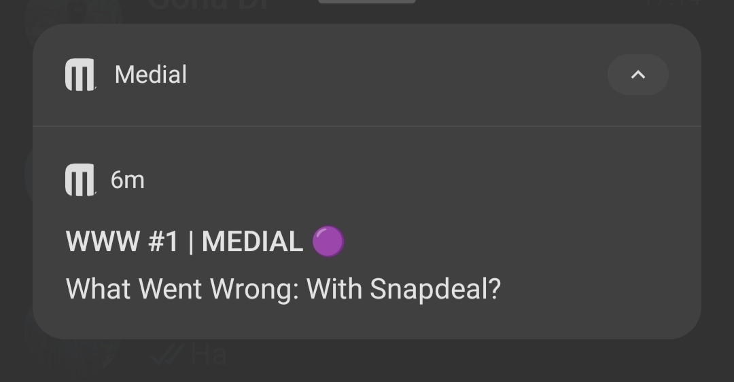Click the grey drag handle at top
This screenshot has height=382, width=734.
pos(367,2)
